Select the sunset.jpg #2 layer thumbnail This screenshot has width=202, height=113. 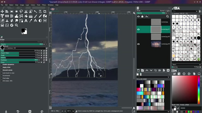(x=156, y=37)
